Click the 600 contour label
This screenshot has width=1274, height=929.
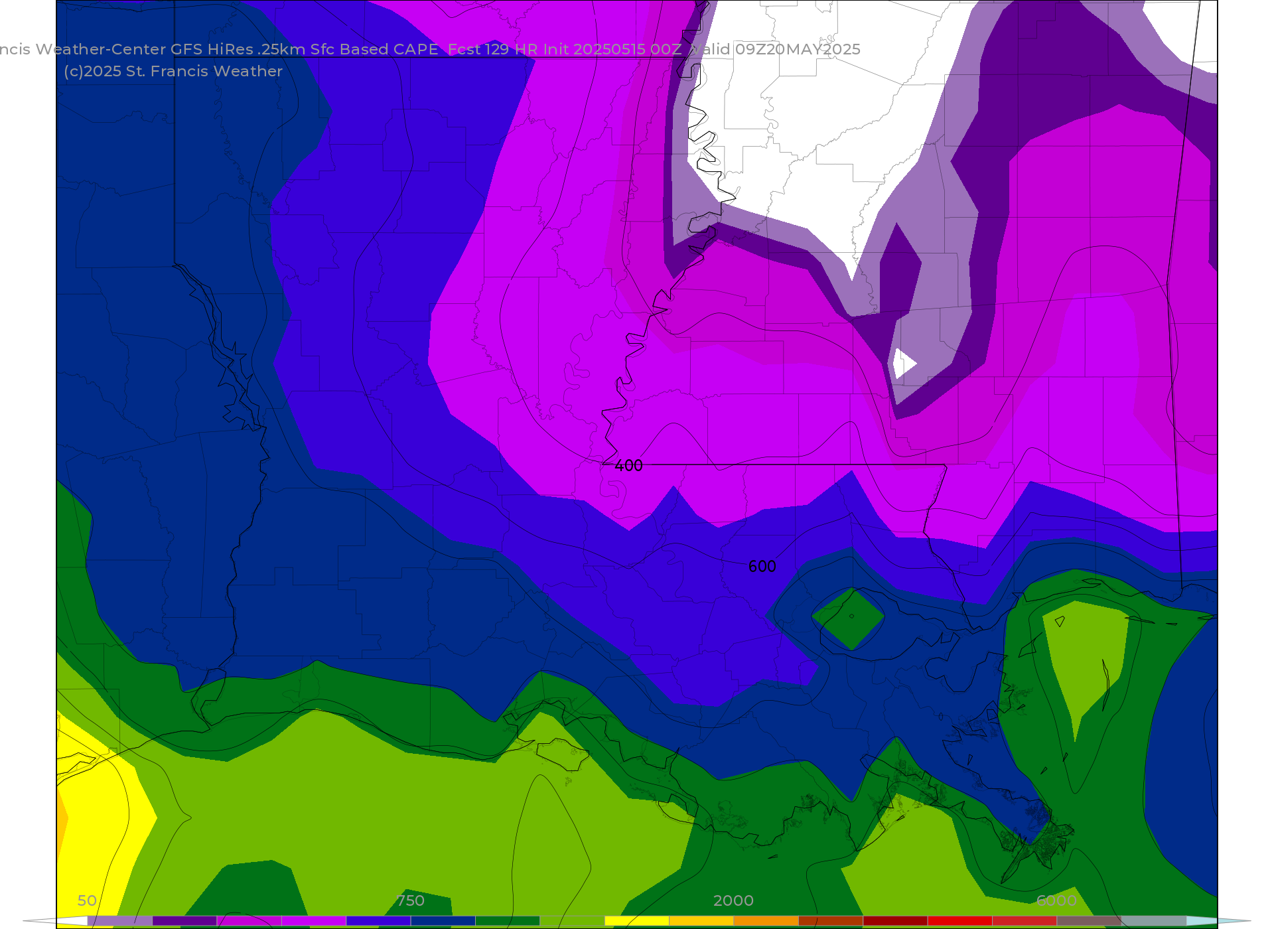pyautogui.click(x=762, y=567)
